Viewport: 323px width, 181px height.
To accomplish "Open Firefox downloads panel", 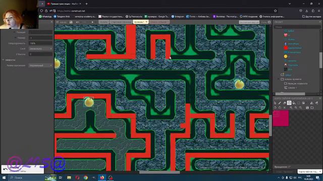I will pyautogui.click(x=307, y=11).
